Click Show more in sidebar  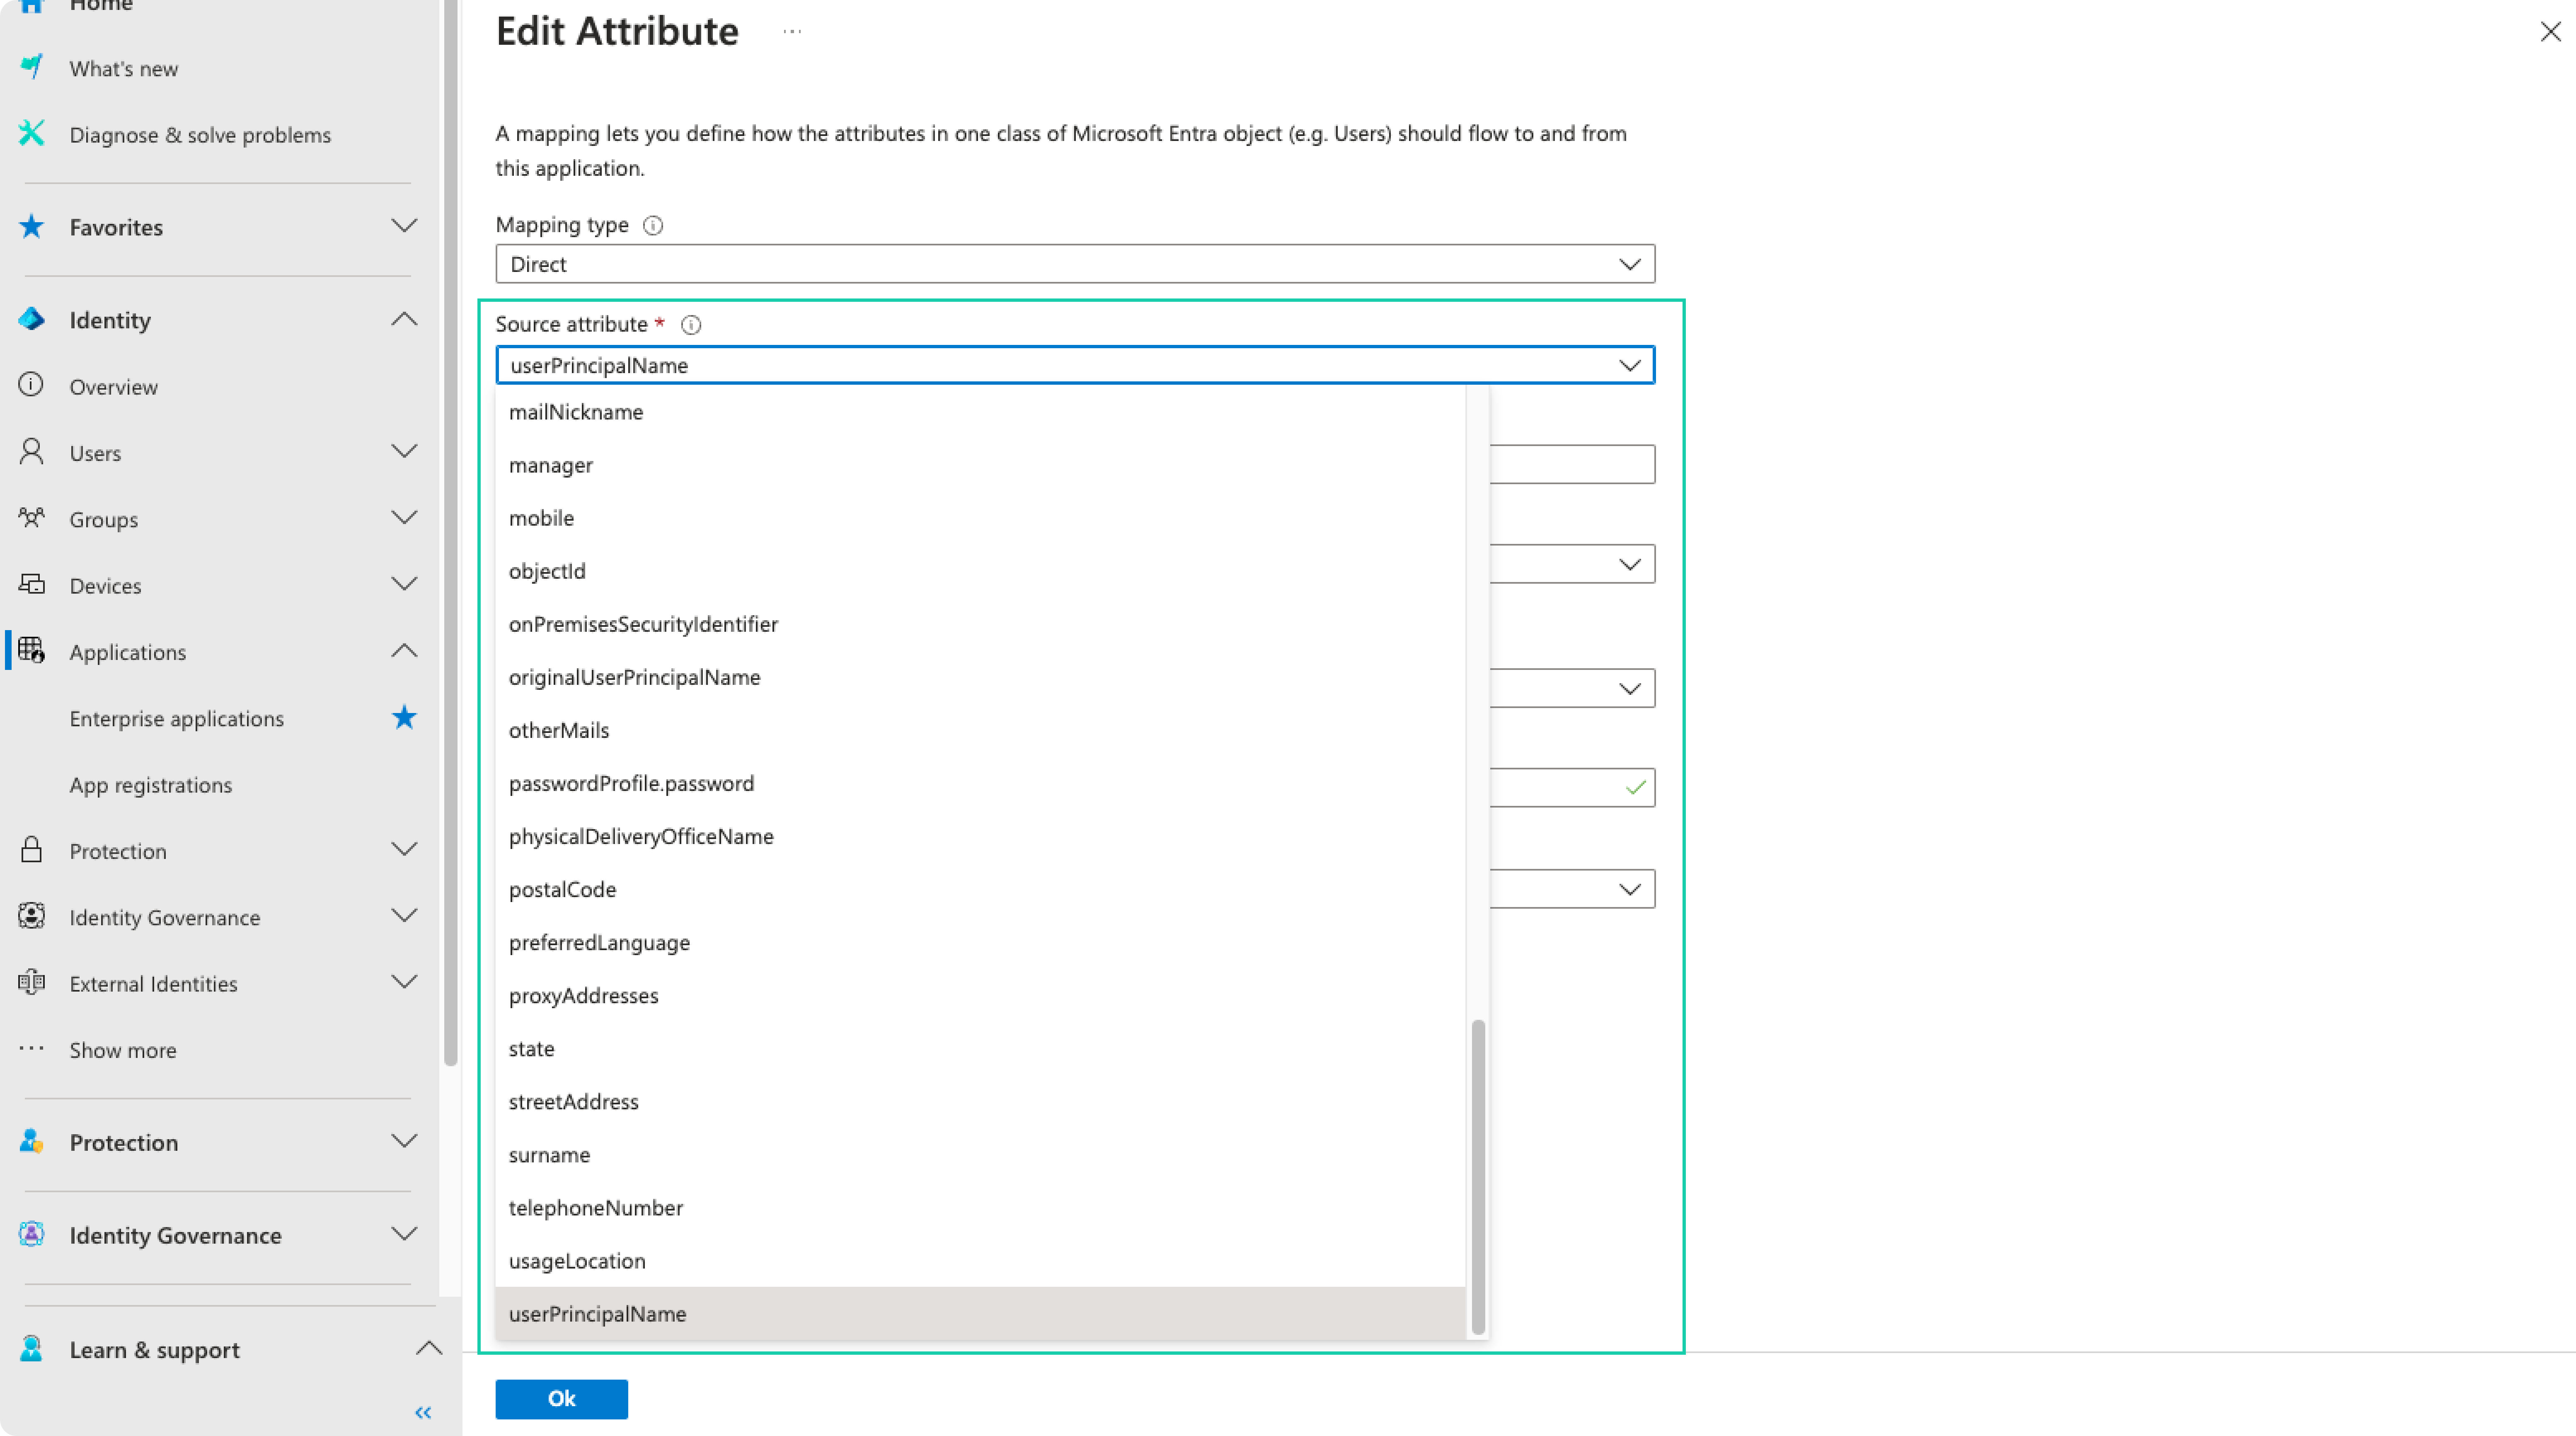tap(123, 1050)
